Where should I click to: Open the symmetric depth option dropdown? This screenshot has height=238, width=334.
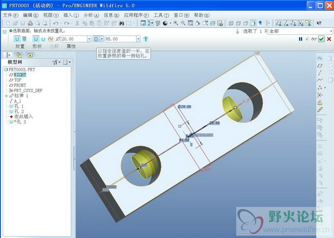point(102,39)
